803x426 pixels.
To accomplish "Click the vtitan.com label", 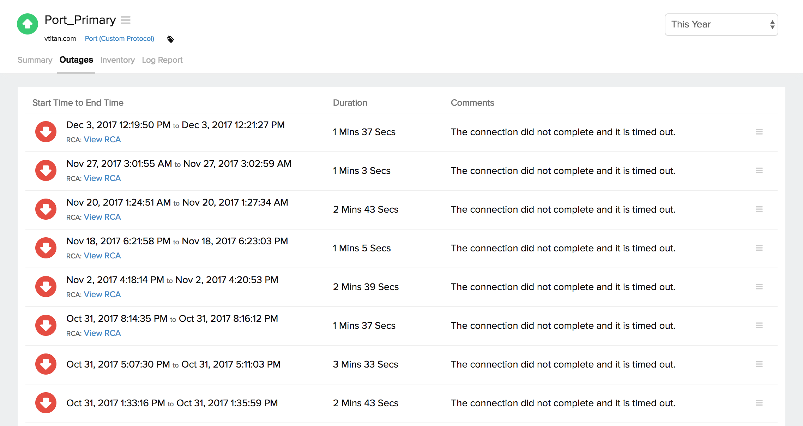I will [60, 38].
